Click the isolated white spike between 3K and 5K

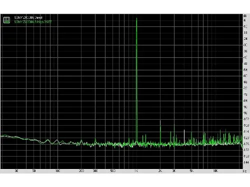[x=184, y=131]
